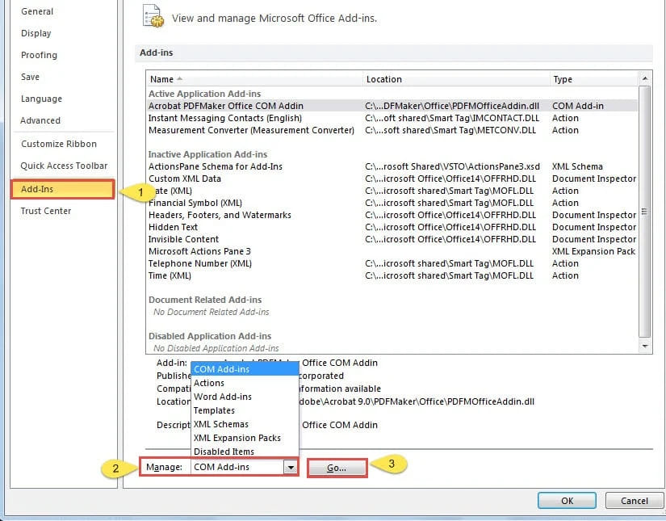The width and height of the screenshot is (666, 521).
Task: Pick Word Add-ins in the dropdown list
Action: click(223, 397)
